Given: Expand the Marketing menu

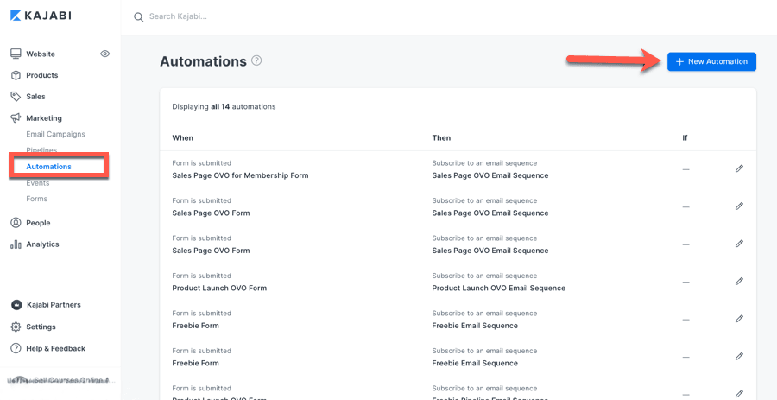Looking at the screenshot, I should pyautogui.click(x=43, y=118).
